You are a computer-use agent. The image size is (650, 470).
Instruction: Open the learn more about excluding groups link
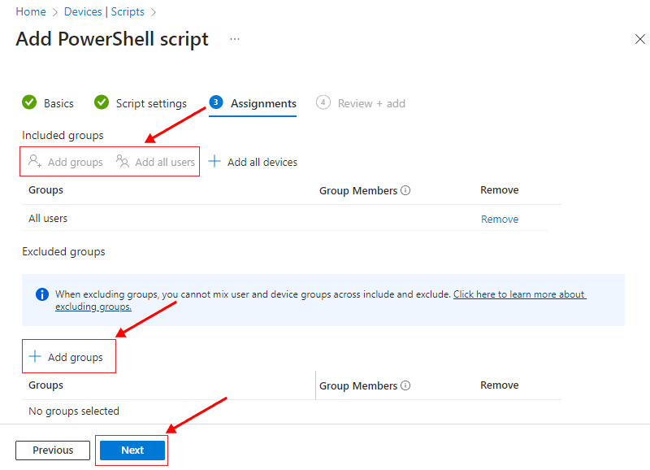pyautogui.click(x=519, y=294)
